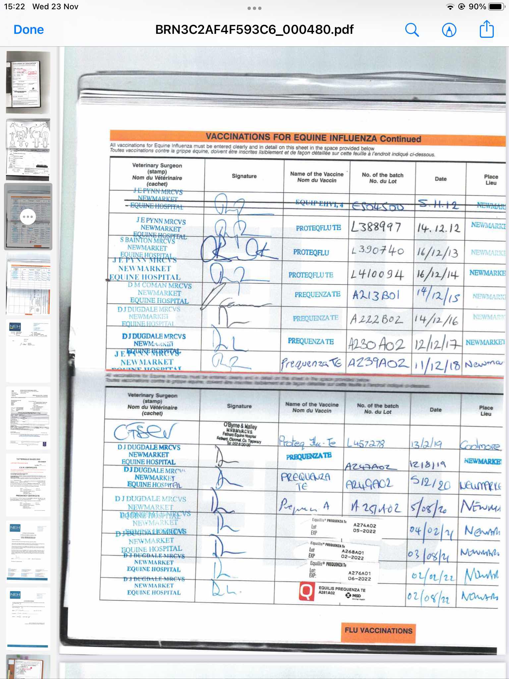Activate the Markup pen tool
This screenshot has height=679, width=509.
coord(449,30)
